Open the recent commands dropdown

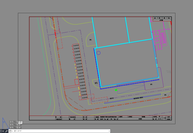click(x=11, y=131)
